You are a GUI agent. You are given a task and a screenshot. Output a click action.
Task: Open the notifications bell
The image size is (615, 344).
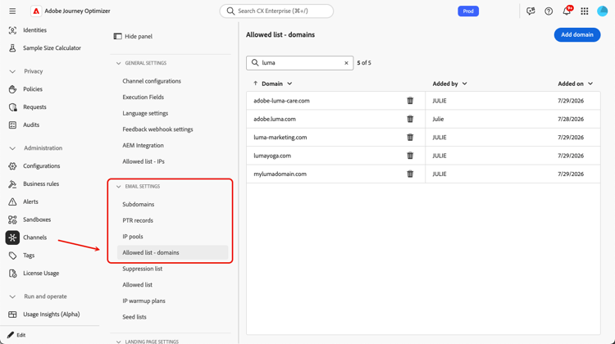point(567,11)
